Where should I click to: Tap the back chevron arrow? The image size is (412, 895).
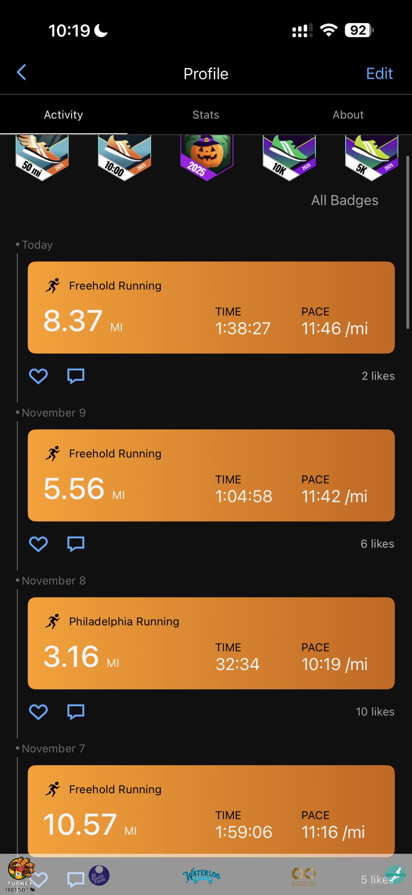click(21, 73)
